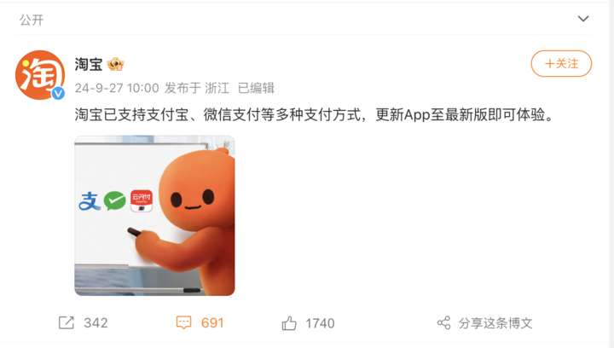Click the 公开 visibility label
This screenshot has height=348, width=614.
tap(32, 20)
